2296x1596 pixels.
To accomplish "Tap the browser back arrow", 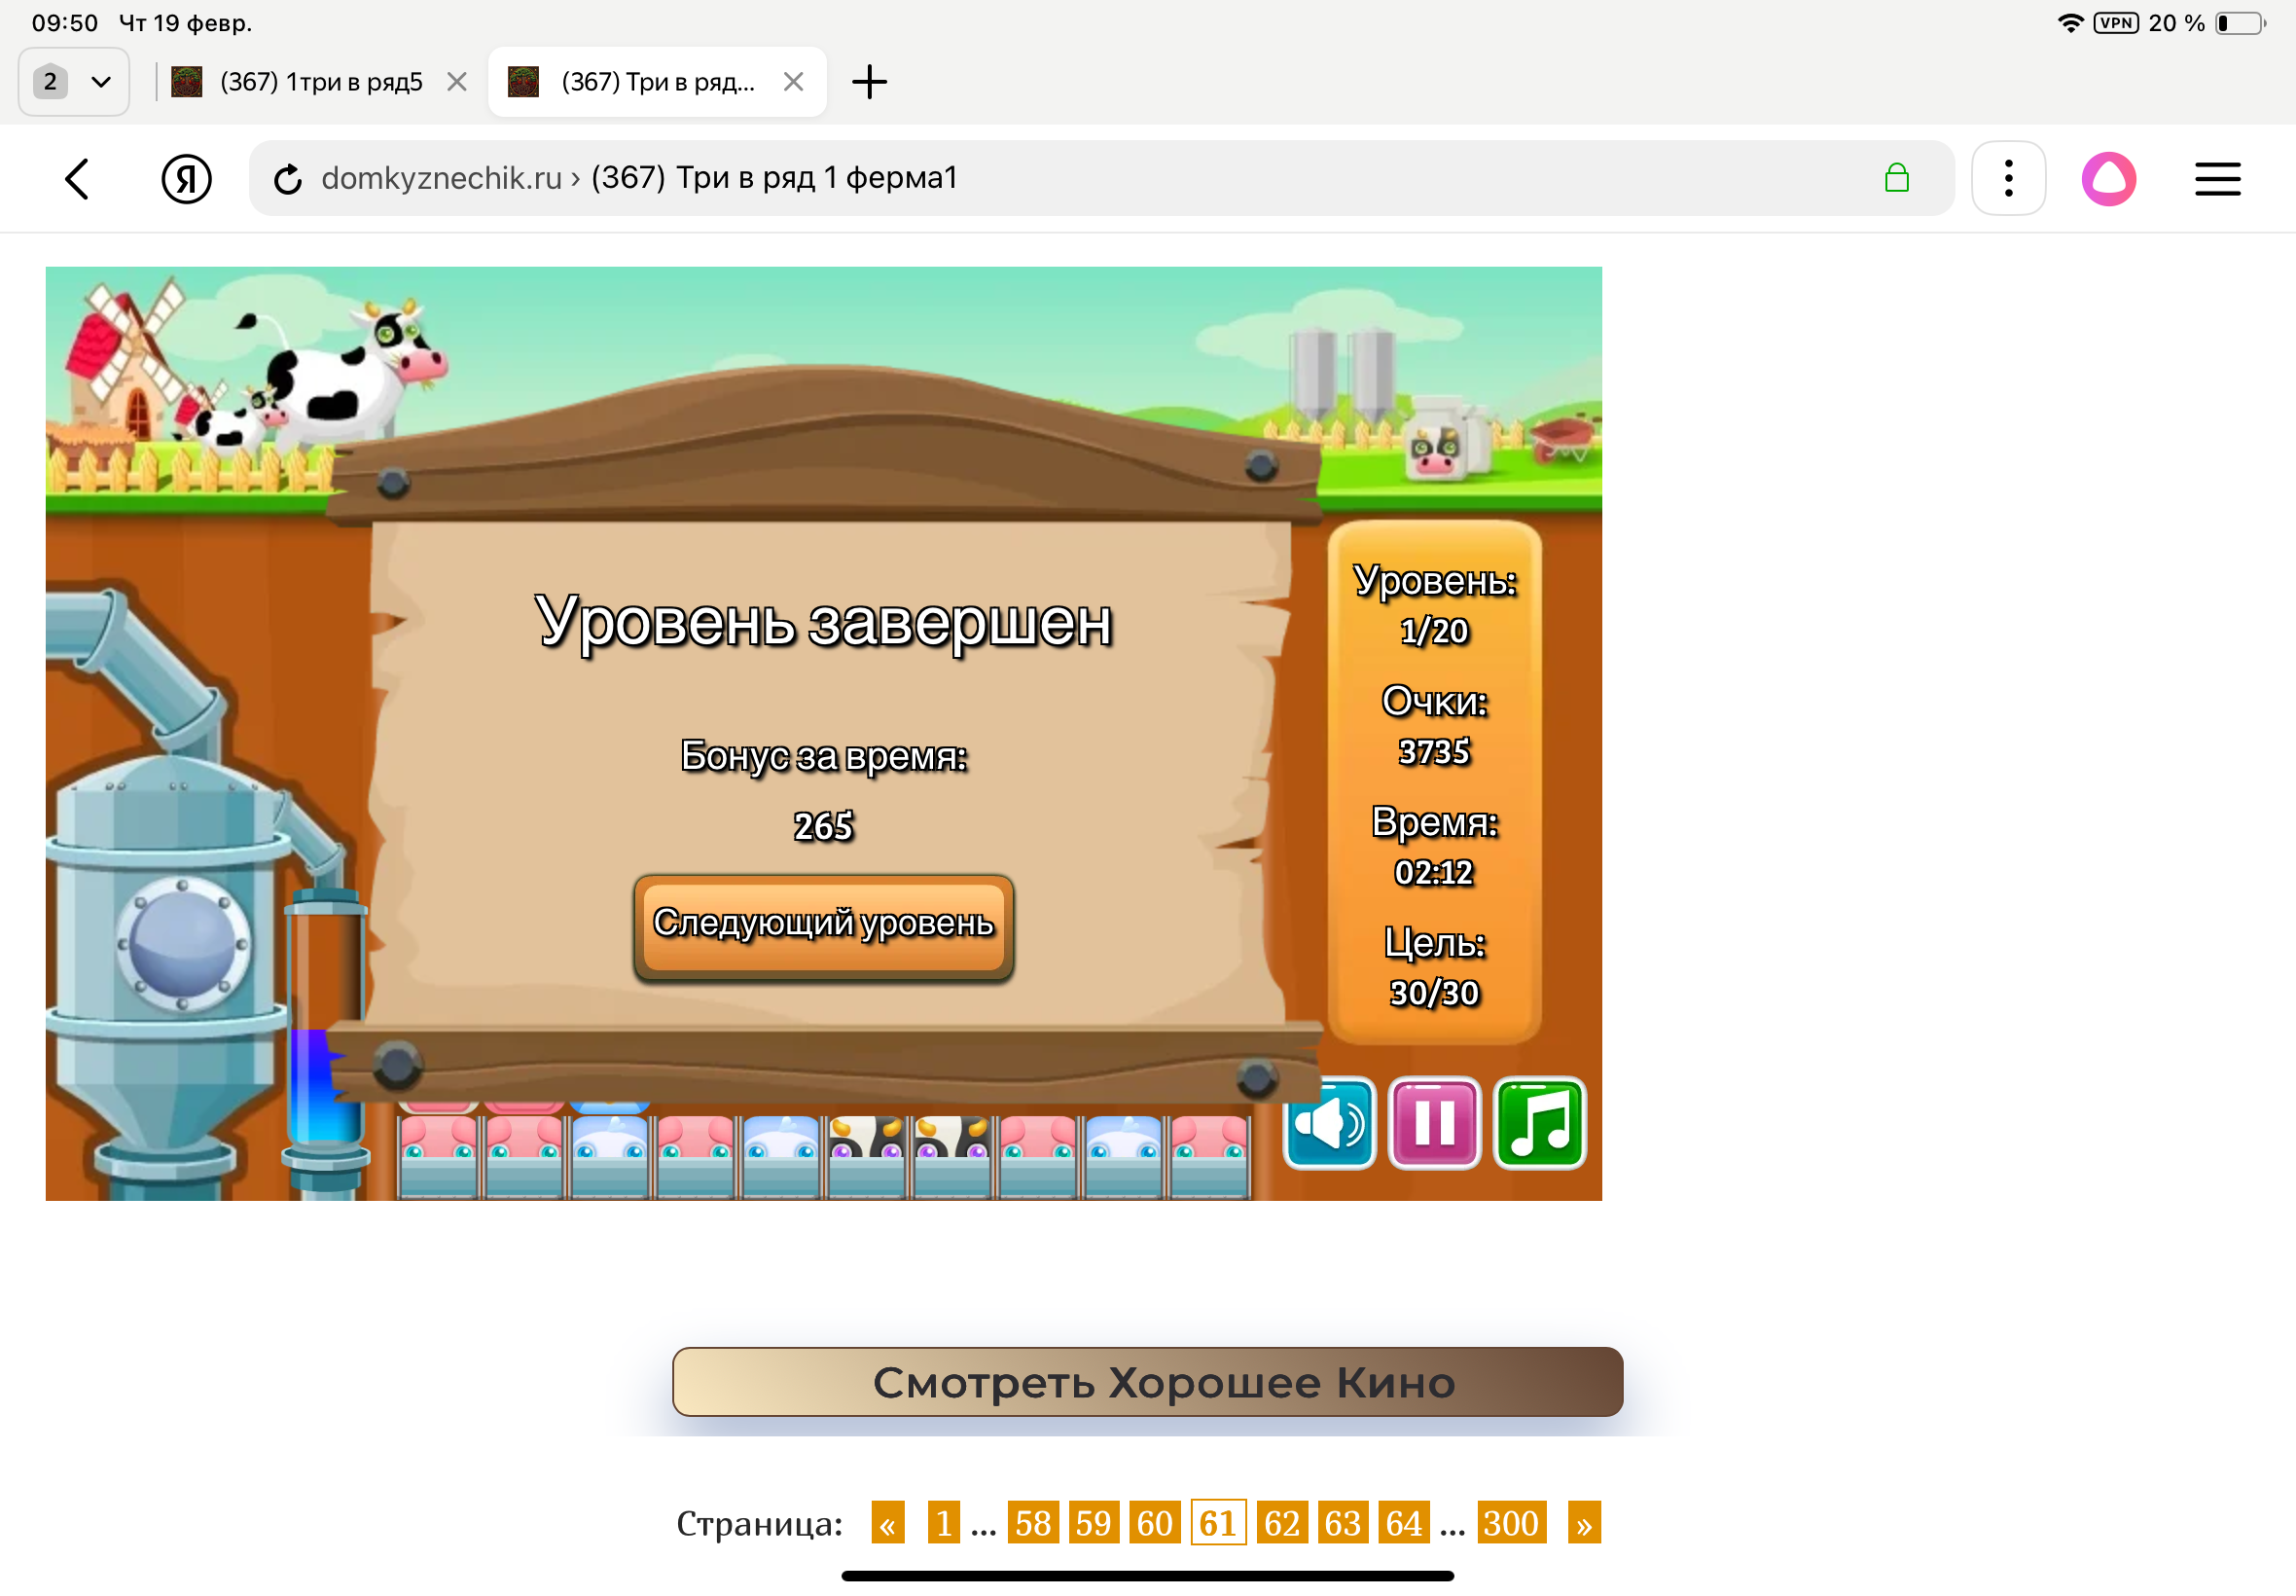I will (78, 179).
